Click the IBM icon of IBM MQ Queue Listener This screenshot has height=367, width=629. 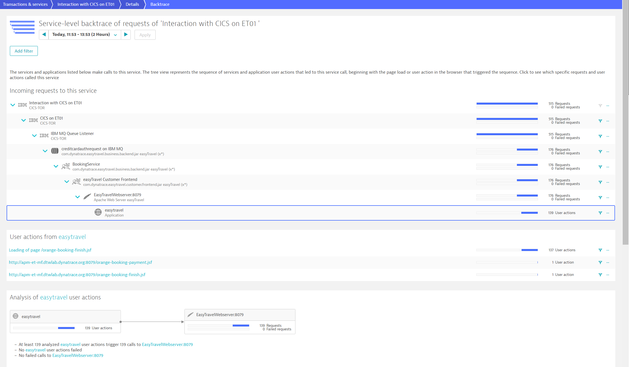[44, 135]
